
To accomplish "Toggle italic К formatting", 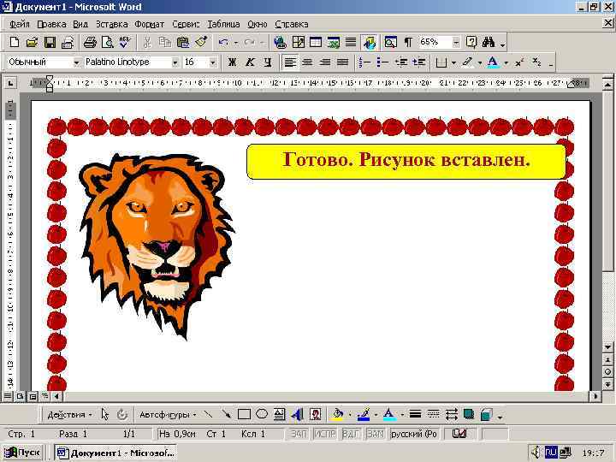I will click(250, 62).
